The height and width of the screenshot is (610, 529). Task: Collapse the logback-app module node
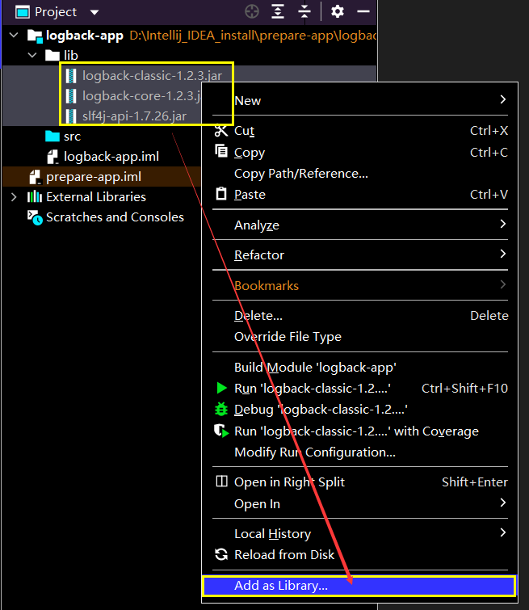pyautogui.click(x=14, y=35)
